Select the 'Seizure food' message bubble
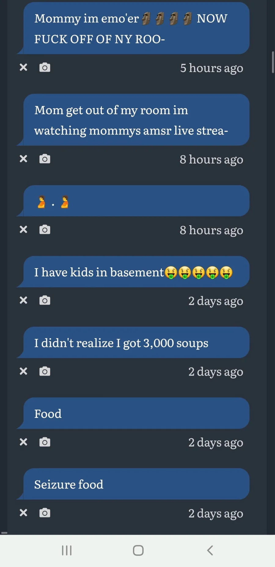275x567 pixels. tap(136, 484)
